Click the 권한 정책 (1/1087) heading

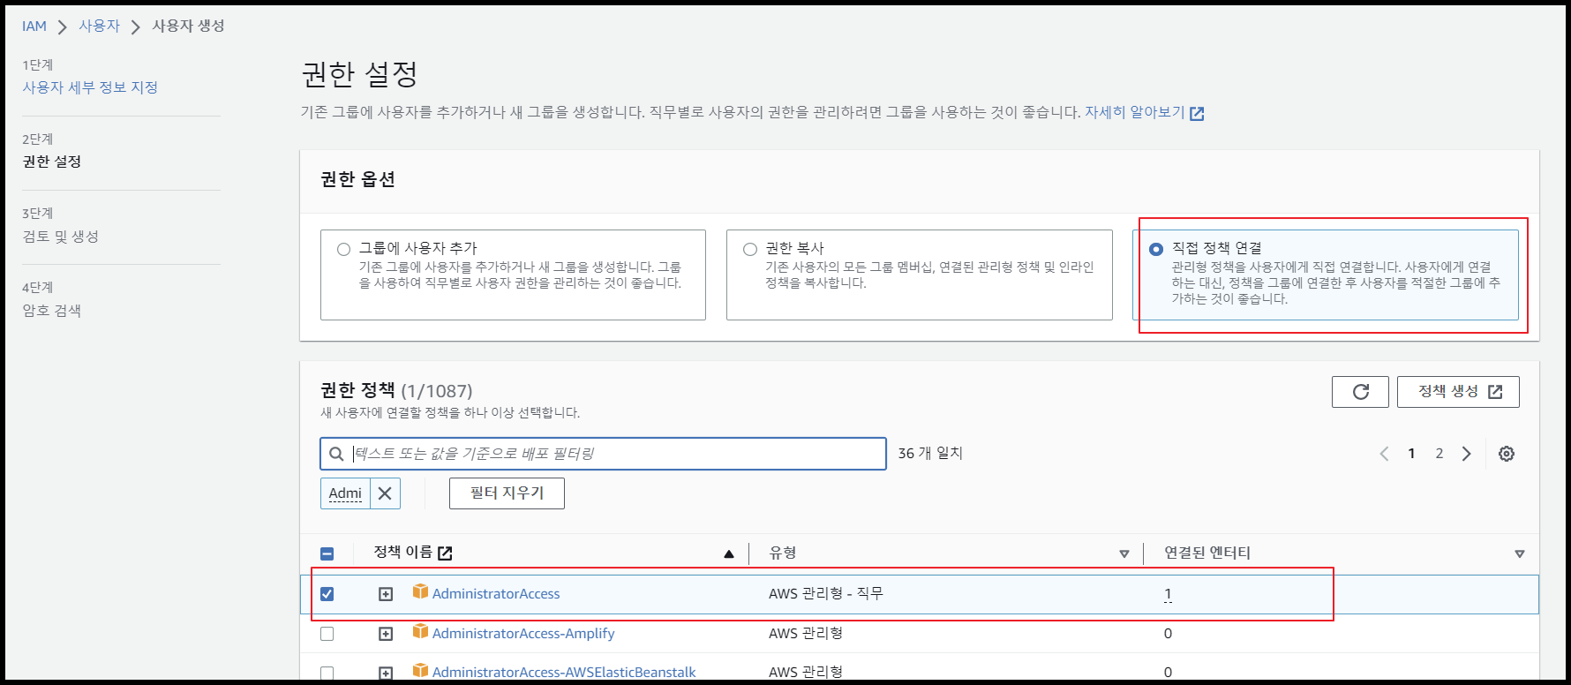[x=396, y=390]
